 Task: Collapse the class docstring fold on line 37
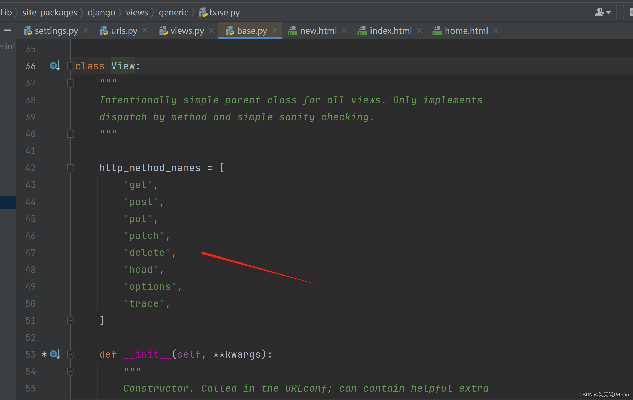[70, 83]
